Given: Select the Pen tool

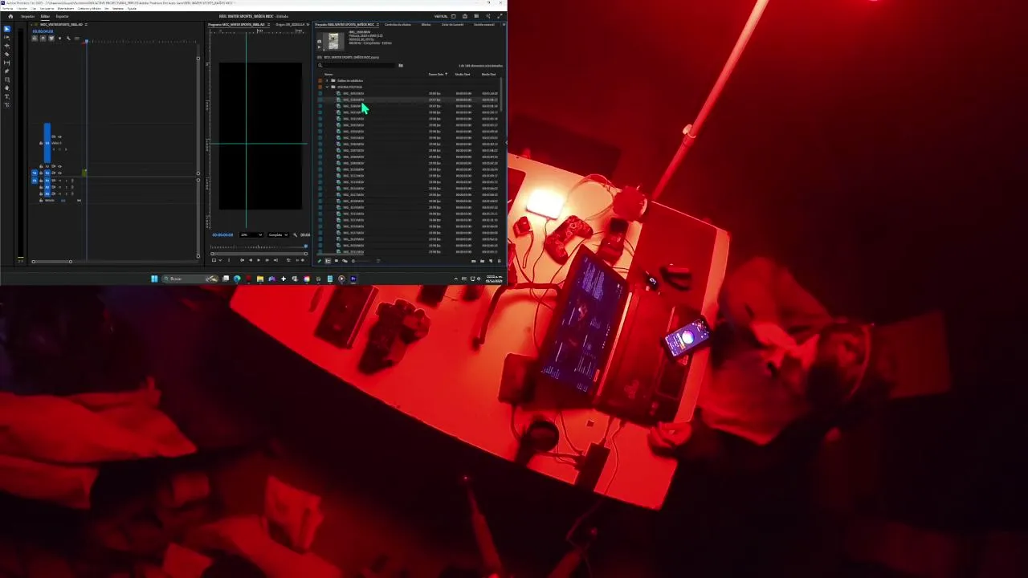Looking at the screenshot, I should 7,71.
